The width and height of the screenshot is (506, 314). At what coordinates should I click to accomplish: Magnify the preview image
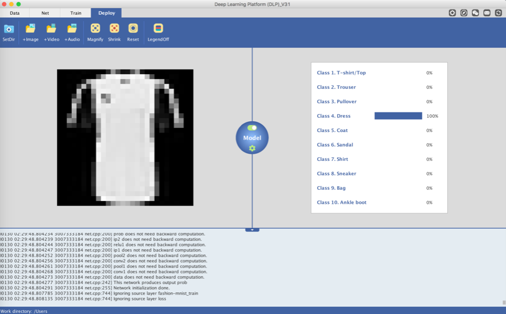pos(95,29)
